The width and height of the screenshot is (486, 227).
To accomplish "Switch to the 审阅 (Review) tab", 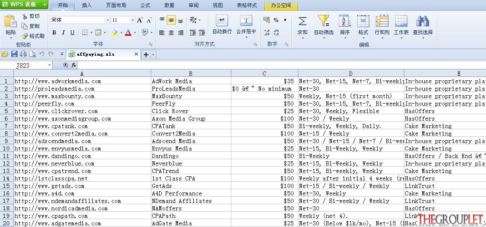I will point(193,5).
